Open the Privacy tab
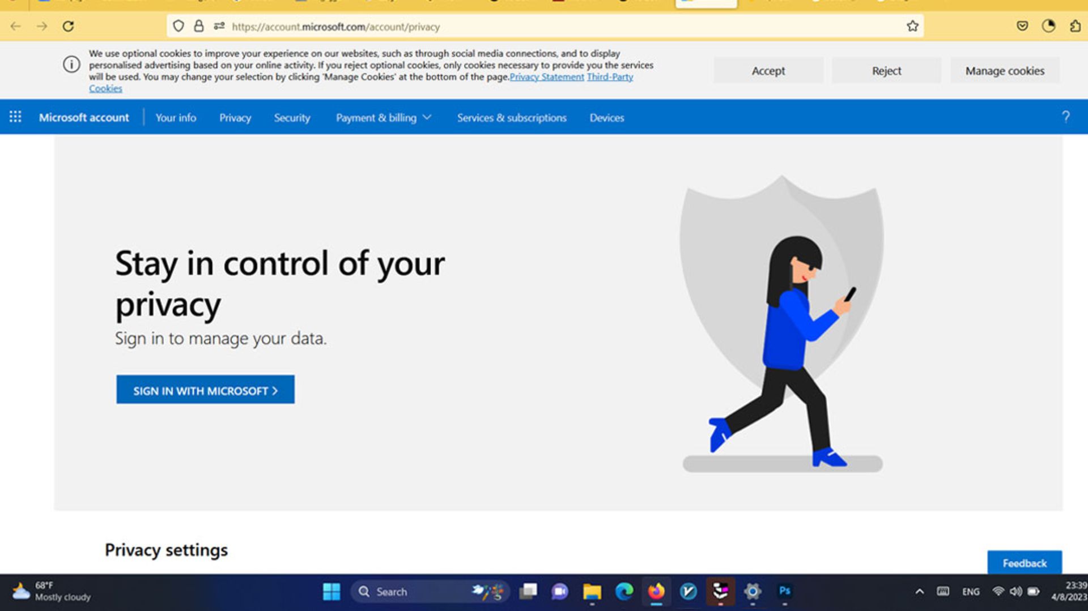This screenshot has width=1088, height=611. (x=235, y=118)
